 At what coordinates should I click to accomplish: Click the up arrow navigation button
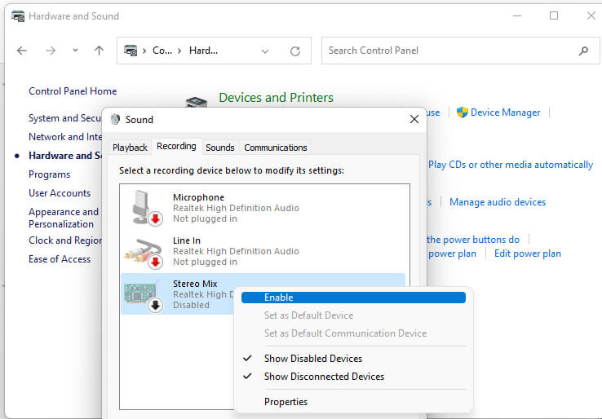pos(99,51)
